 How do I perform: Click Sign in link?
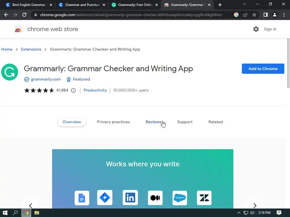270,29
